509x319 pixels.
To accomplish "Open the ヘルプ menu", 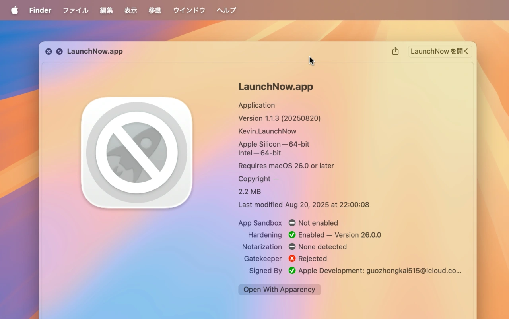I will point(226,10).
